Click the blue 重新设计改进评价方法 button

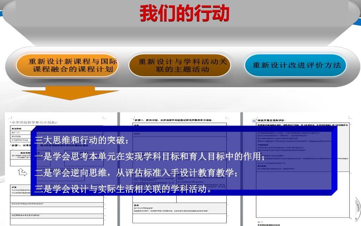click(x=296, y=65)
